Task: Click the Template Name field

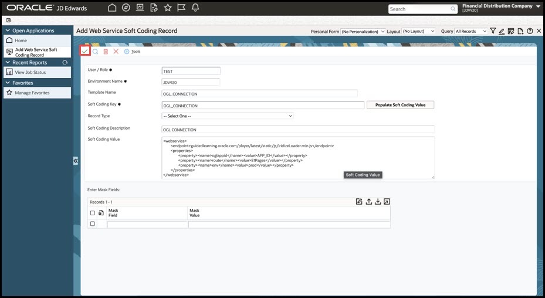Action: click(260, 93)
